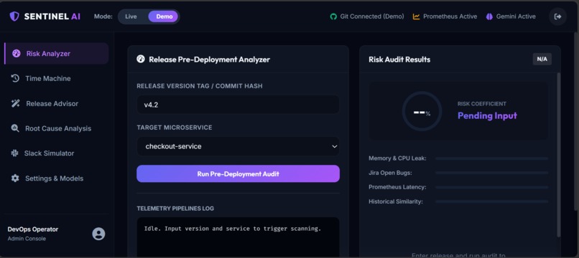Viewport: 579px width, 258px height.
Task: Click the Slack Simulator logo icon
Action: 15,153
